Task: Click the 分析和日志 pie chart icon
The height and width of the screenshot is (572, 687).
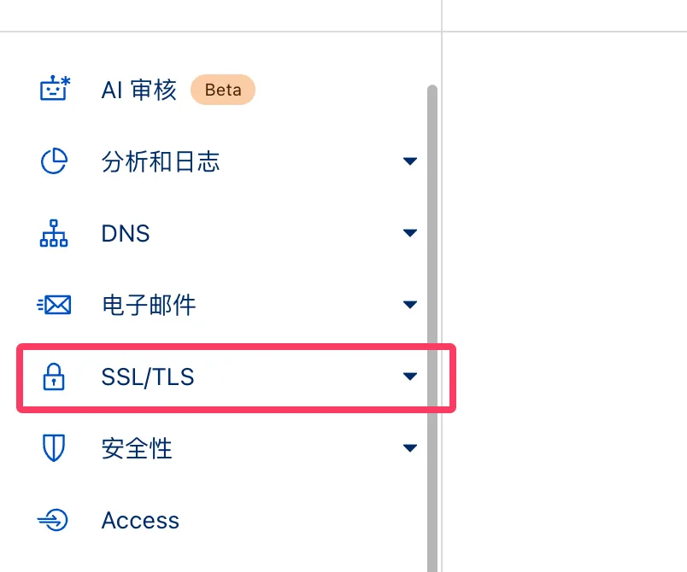Action: tap(54, 161)
